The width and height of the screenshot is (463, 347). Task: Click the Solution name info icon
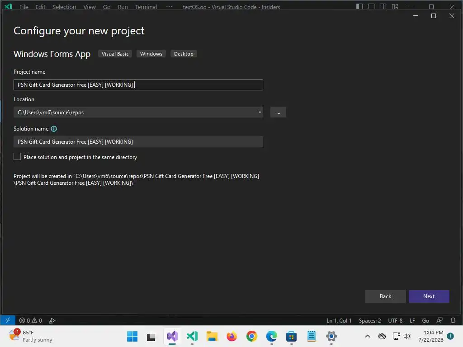(54, 129)
